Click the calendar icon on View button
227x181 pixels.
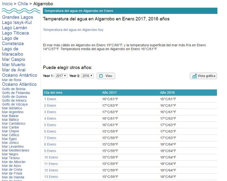pos(101,76)
